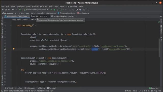Navigate back with the left arrow icon
This screenshot has height=92, width=163.
point(13,10)
